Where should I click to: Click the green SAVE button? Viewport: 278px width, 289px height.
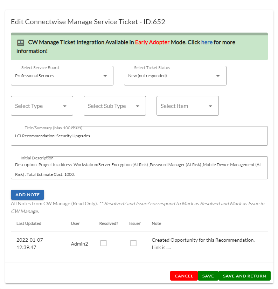tap(208, 276)
